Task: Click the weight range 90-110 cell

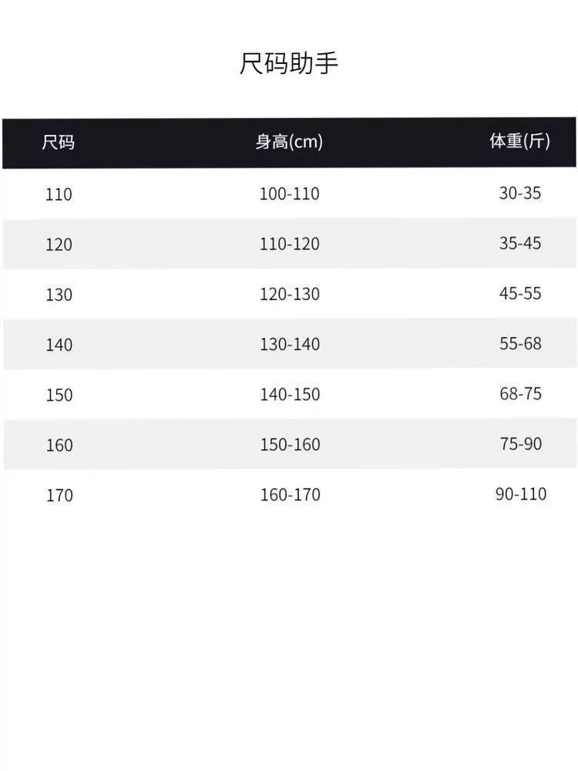Action: point(520,494)
